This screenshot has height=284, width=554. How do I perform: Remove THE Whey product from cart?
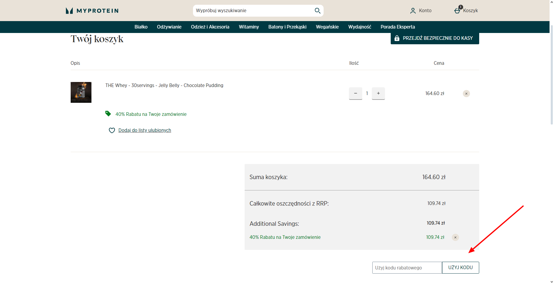[x=466, y=94]
